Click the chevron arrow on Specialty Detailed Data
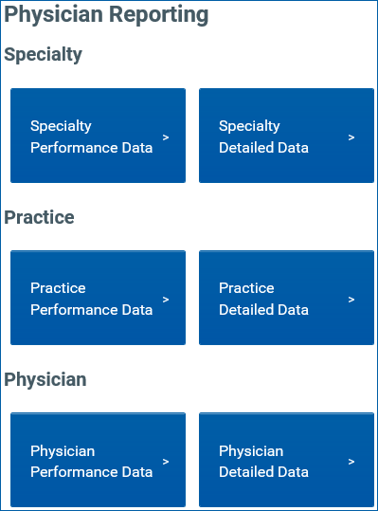Viewport: 378px width, 511px height. click(x=351, y=137)
